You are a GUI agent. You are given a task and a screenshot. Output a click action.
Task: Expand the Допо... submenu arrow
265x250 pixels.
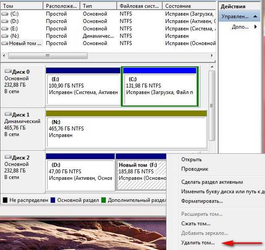click(x=256, y=26)
